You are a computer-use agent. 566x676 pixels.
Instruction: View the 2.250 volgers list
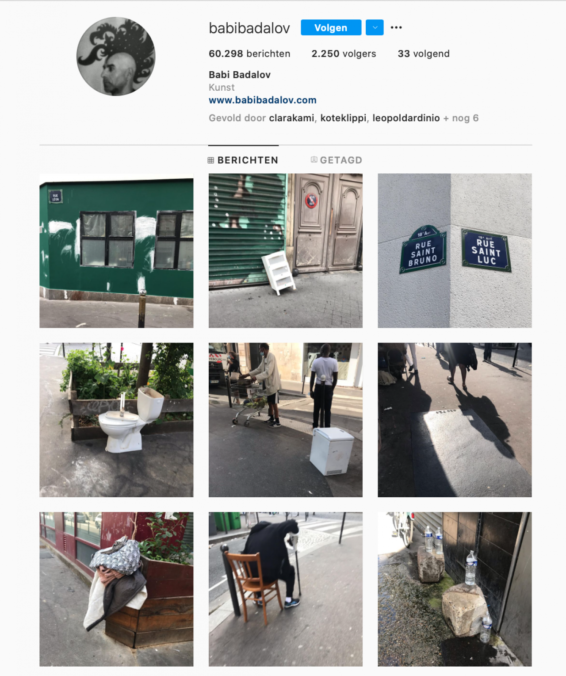(x=344, y=54)
